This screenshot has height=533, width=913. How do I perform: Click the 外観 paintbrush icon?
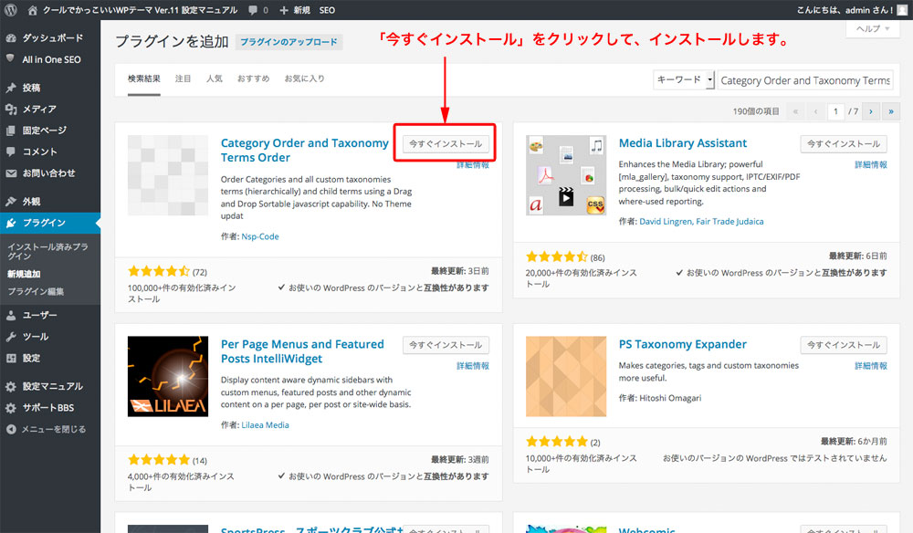(x=10, y=202)
